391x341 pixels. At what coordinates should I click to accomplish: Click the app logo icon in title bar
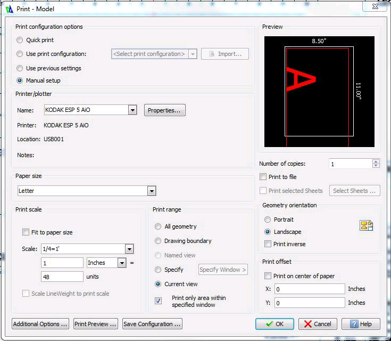pyautogui.click(x=9, y=9)
